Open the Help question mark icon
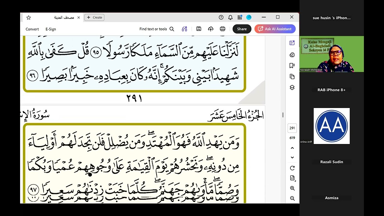This screenshot has height=216, width=384. (x=221, y=17)
